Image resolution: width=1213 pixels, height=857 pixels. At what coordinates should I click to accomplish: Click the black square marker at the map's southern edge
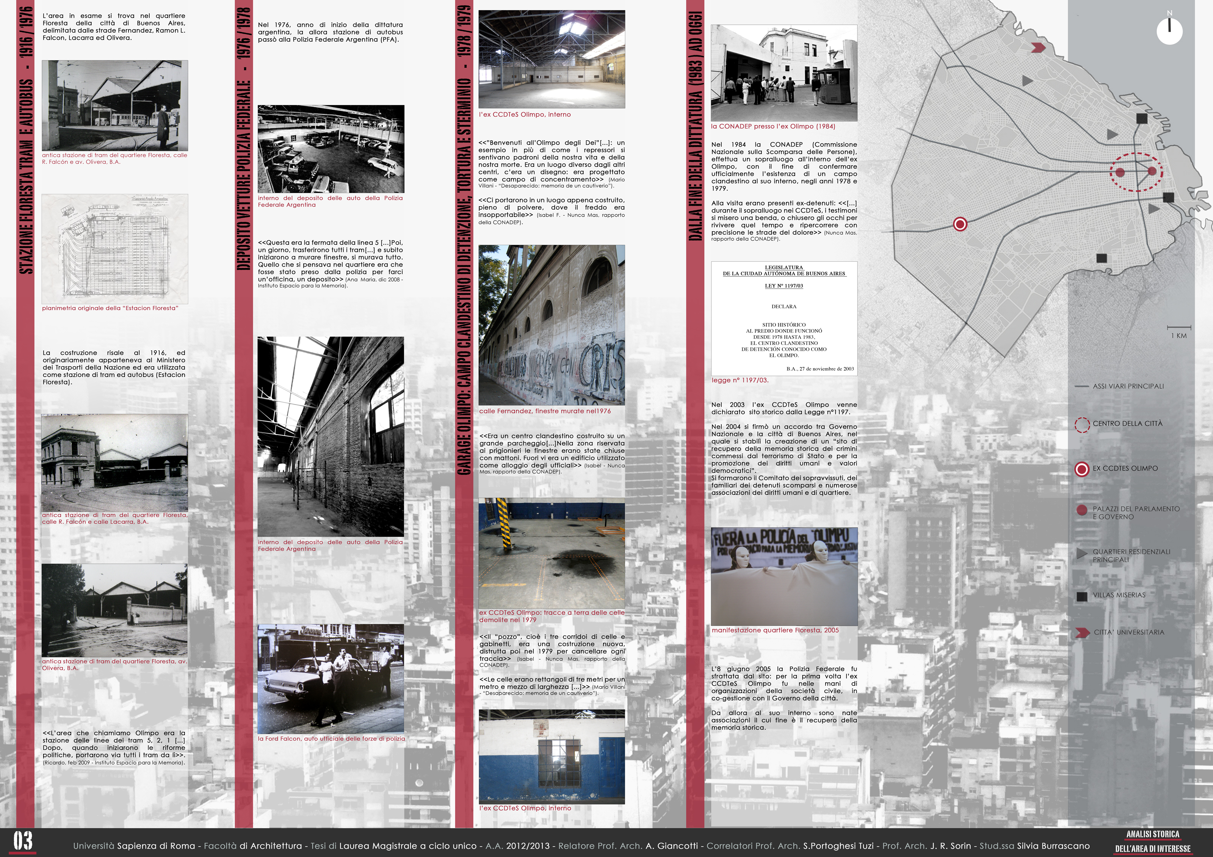1102,258
